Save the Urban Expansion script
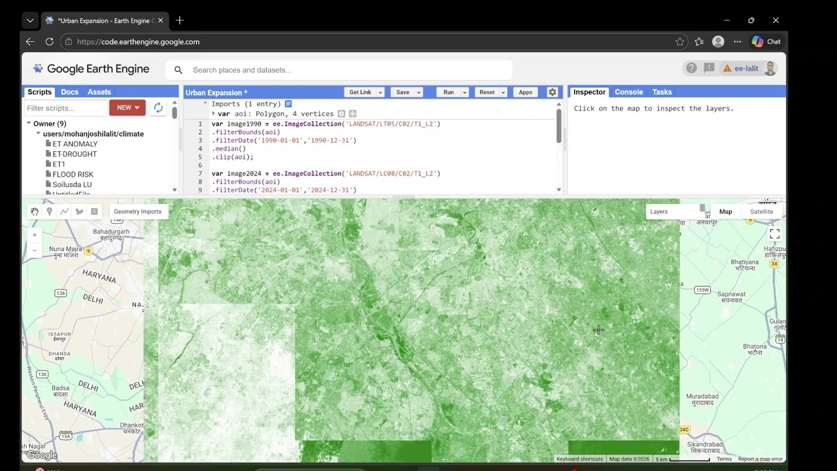Screen dimensions: 837x471 (x=403, y=92)
